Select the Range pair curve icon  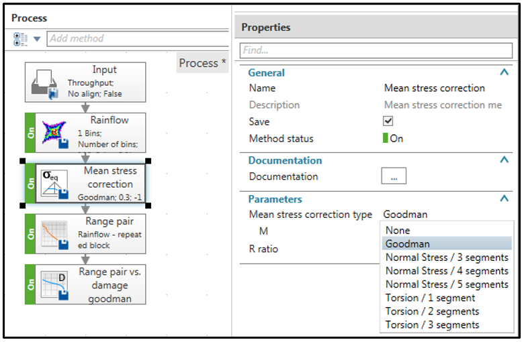52,233
